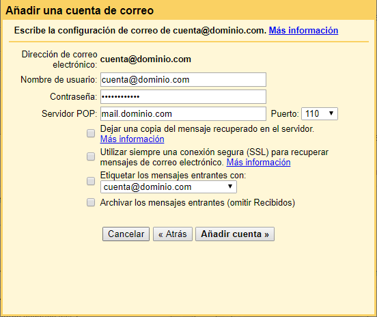377x317 pixels.
Task: Open 'Más información' link next to SSL option
Action: [x=258, y=163]
